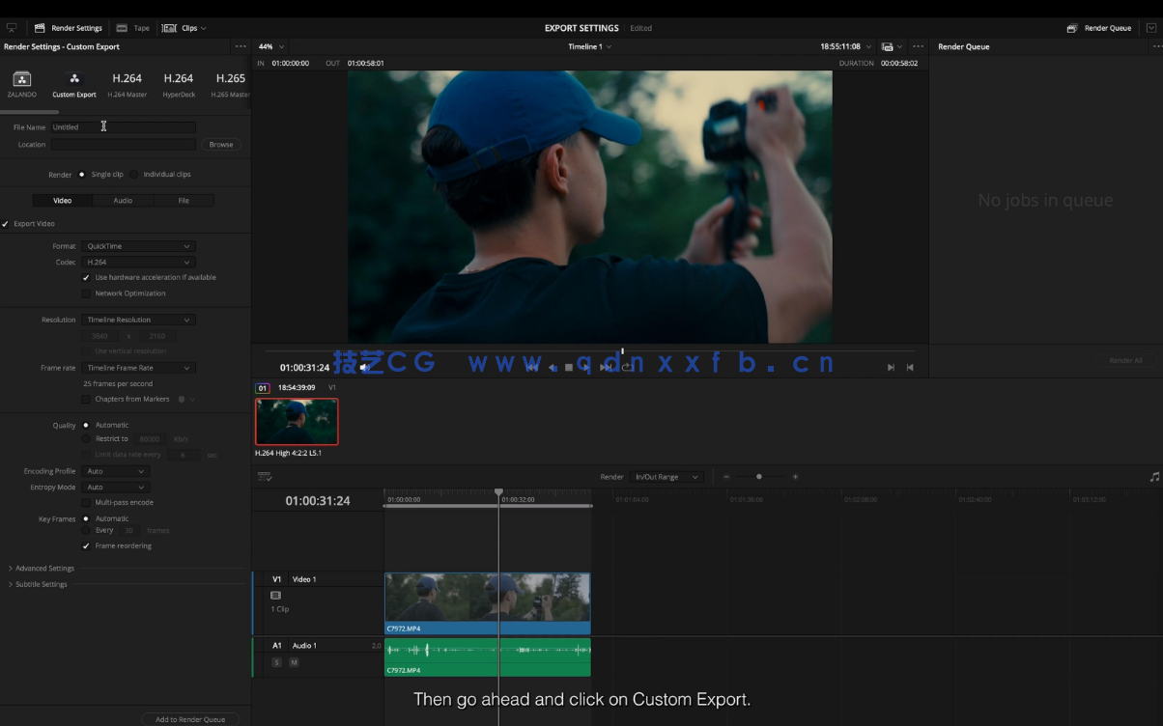The image size is (1163, 726).
Task: Change Render range from In/Out Range dropdown
Action: (666, 476)
